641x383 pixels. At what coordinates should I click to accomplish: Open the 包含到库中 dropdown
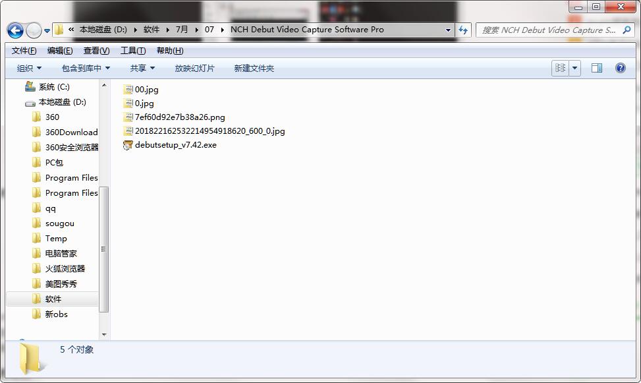(x=86, y=68)
